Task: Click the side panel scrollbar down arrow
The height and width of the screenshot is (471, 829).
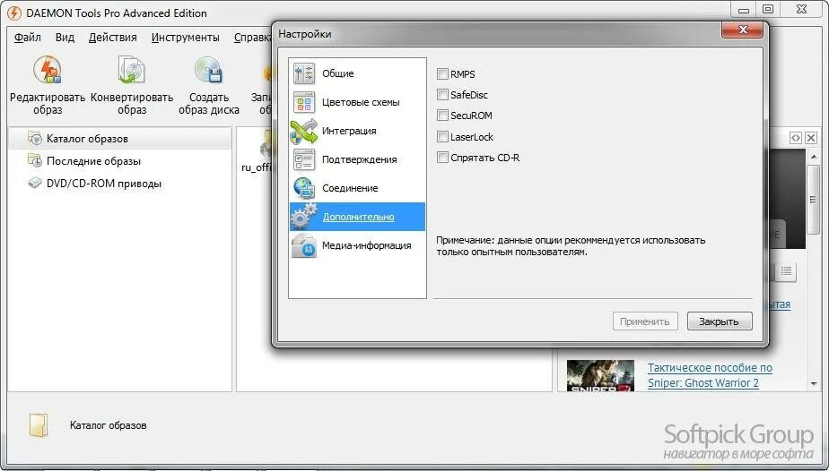Action: [x=814, y=384]
